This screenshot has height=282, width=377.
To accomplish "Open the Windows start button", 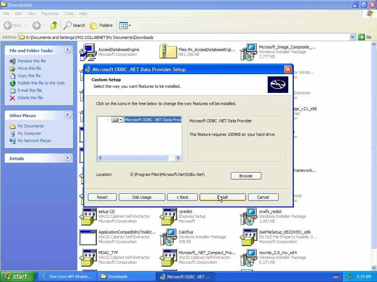I will 17,277.
